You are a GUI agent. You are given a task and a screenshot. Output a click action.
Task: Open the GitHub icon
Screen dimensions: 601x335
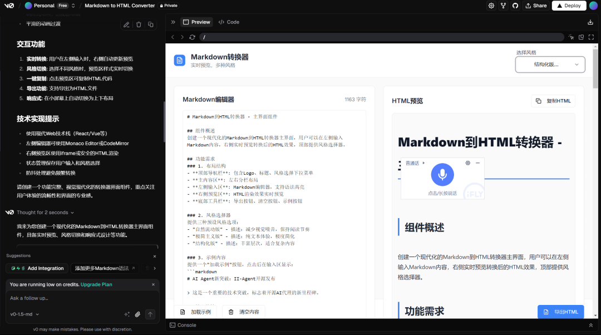point(515,6)
